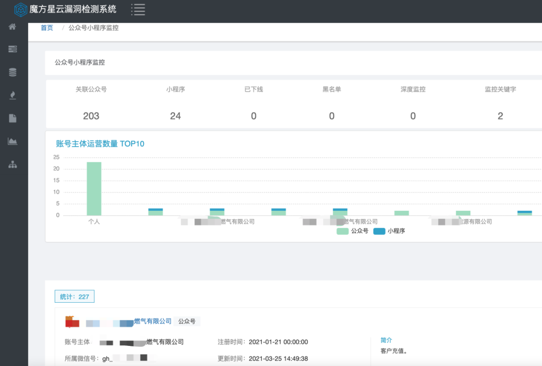The width and height of the screenshot is (542, 366).
Task: Click the blue cube logo in header
Action: pos(21,9)
